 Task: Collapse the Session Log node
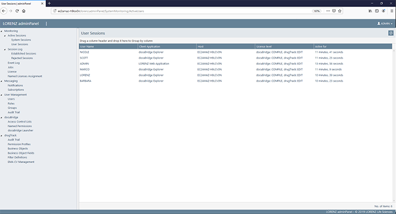click(5, 50)
